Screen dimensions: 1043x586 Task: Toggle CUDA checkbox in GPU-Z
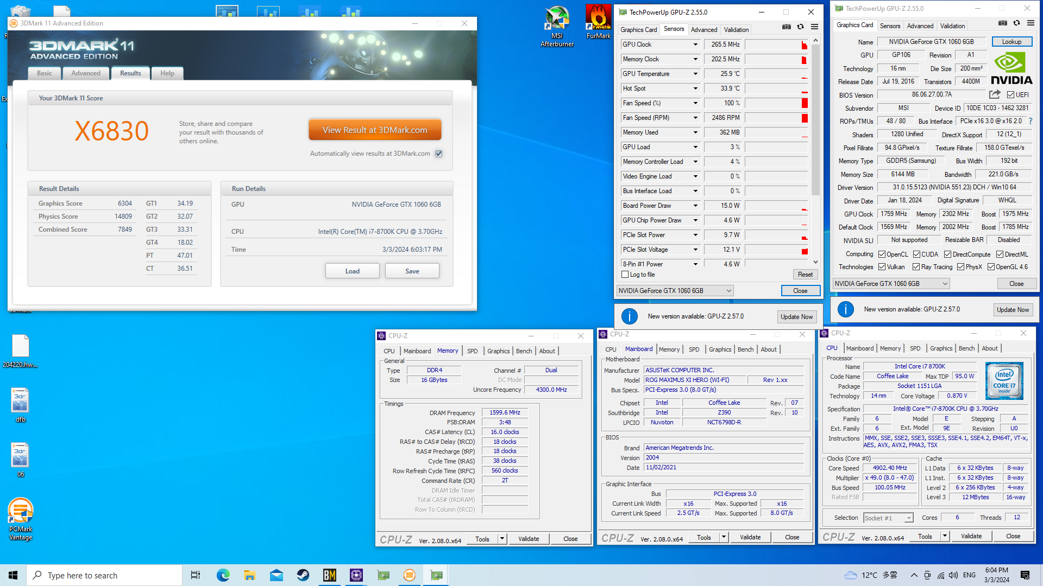pos(916,254)
